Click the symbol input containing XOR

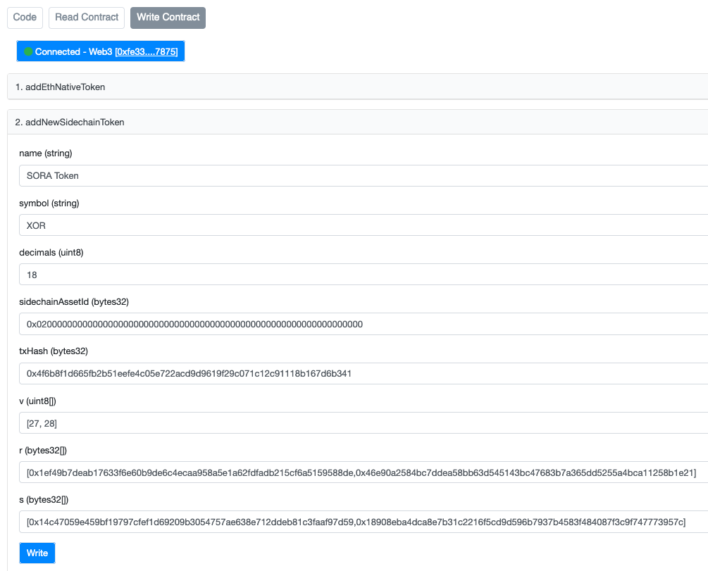pyautogui.click(x=364, y=225)
